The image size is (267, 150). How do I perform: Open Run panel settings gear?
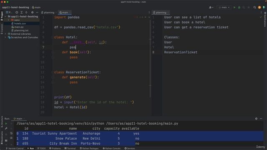click(x=256, y=118)
